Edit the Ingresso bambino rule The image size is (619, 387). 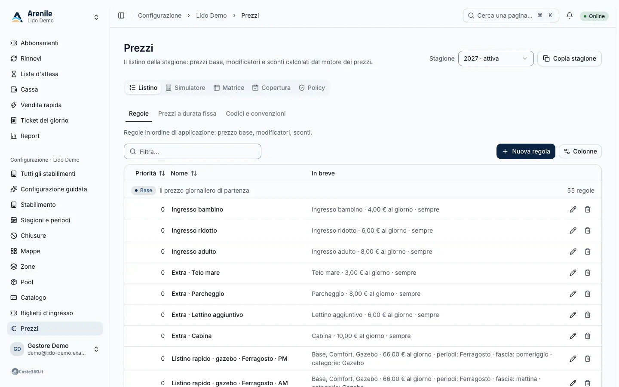(573, 209)
